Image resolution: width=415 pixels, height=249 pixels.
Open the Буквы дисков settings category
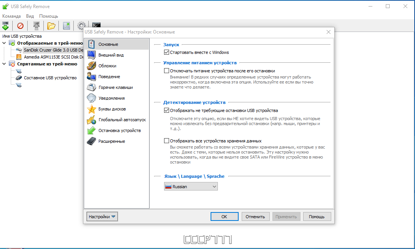click(x=116, y=109)
